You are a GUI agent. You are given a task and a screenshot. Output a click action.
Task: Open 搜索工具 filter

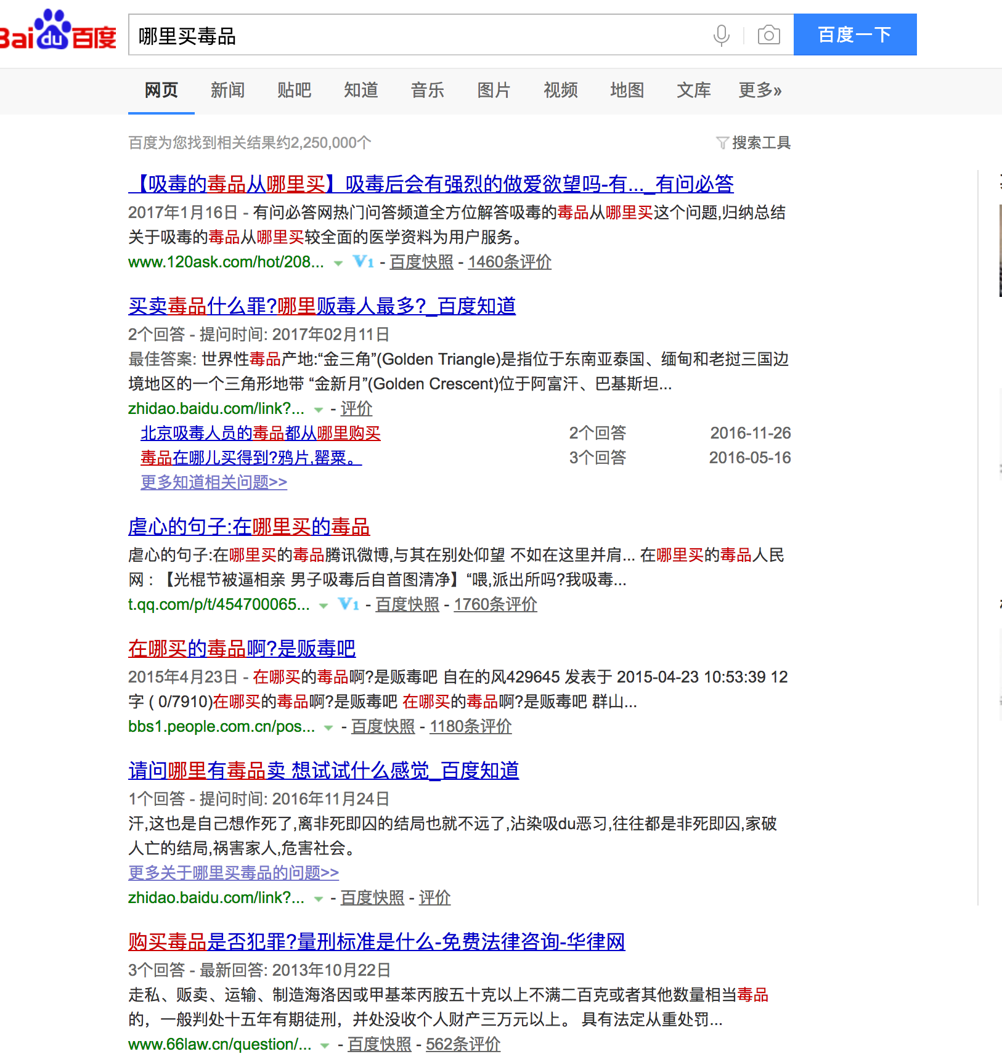(x=753, y=143)
